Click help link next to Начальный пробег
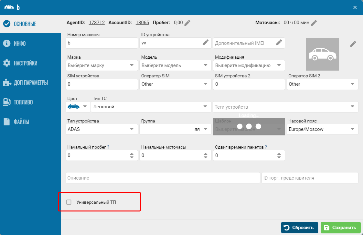Image resolution: width=363 pixels, height=235 pixels. pyautogui.click(x=108, y=147)
